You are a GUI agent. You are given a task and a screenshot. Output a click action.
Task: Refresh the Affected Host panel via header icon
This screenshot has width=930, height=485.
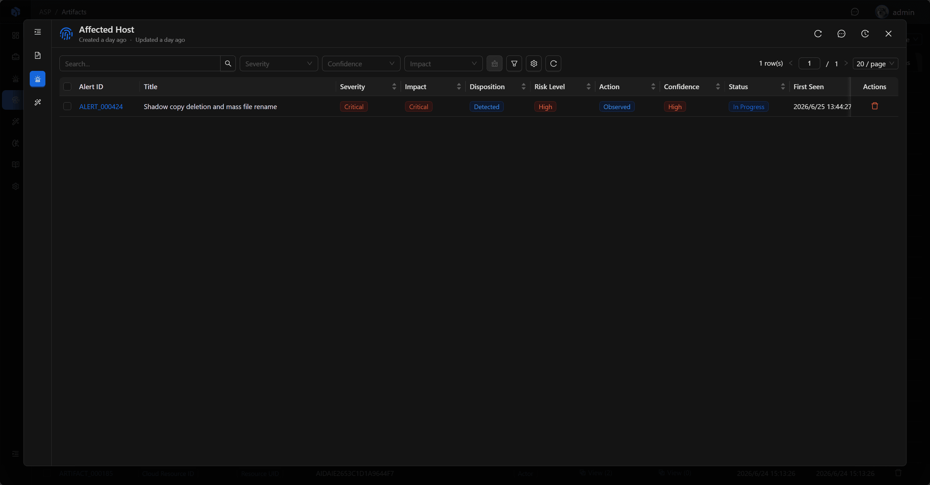818,34
